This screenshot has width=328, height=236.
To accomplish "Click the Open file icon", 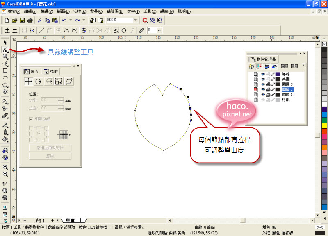I will [x=14, y=20].
